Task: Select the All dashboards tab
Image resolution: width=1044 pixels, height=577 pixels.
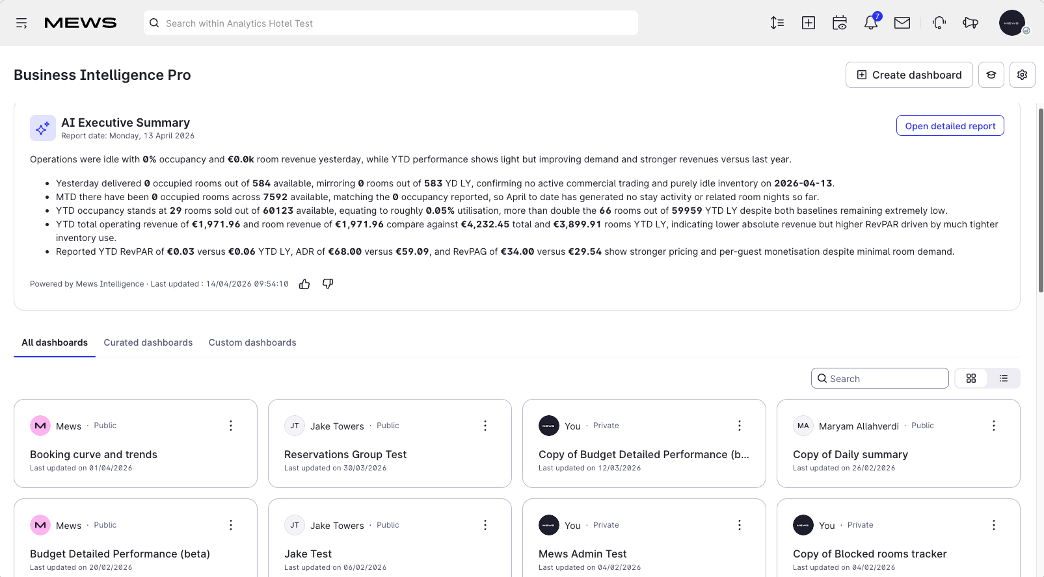Action: pyautogui.click(x=55, y=342)
